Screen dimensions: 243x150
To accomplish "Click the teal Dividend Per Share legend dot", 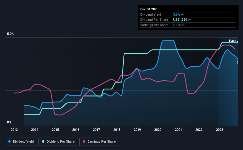I will point(43,141).
